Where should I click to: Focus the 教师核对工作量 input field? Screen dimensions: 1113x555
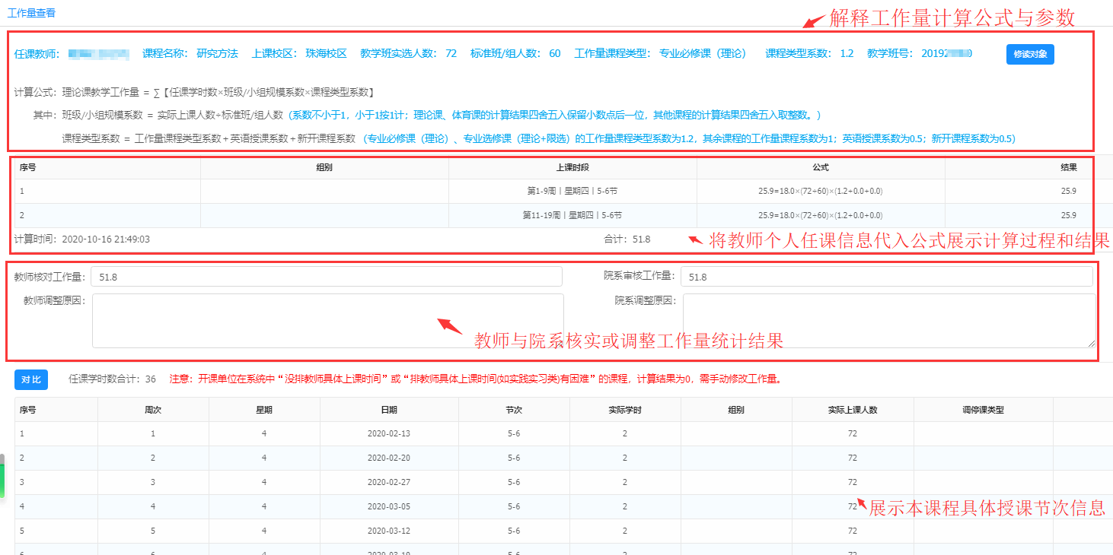click(326, 277)
